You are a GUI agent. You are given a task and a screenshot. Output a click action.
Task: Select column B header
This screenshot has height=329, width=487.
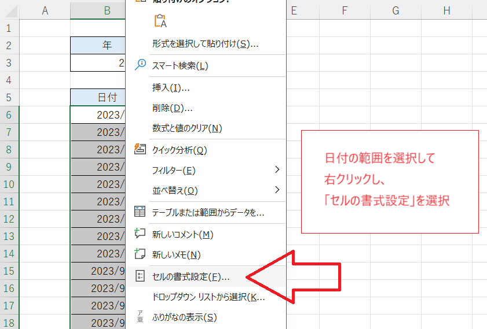[x=98, y=10]
